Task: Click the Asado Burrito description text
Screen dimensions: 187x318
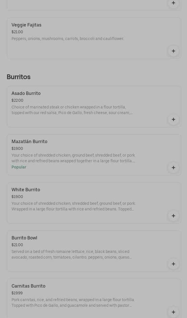Action: click(x=72, y=110)
